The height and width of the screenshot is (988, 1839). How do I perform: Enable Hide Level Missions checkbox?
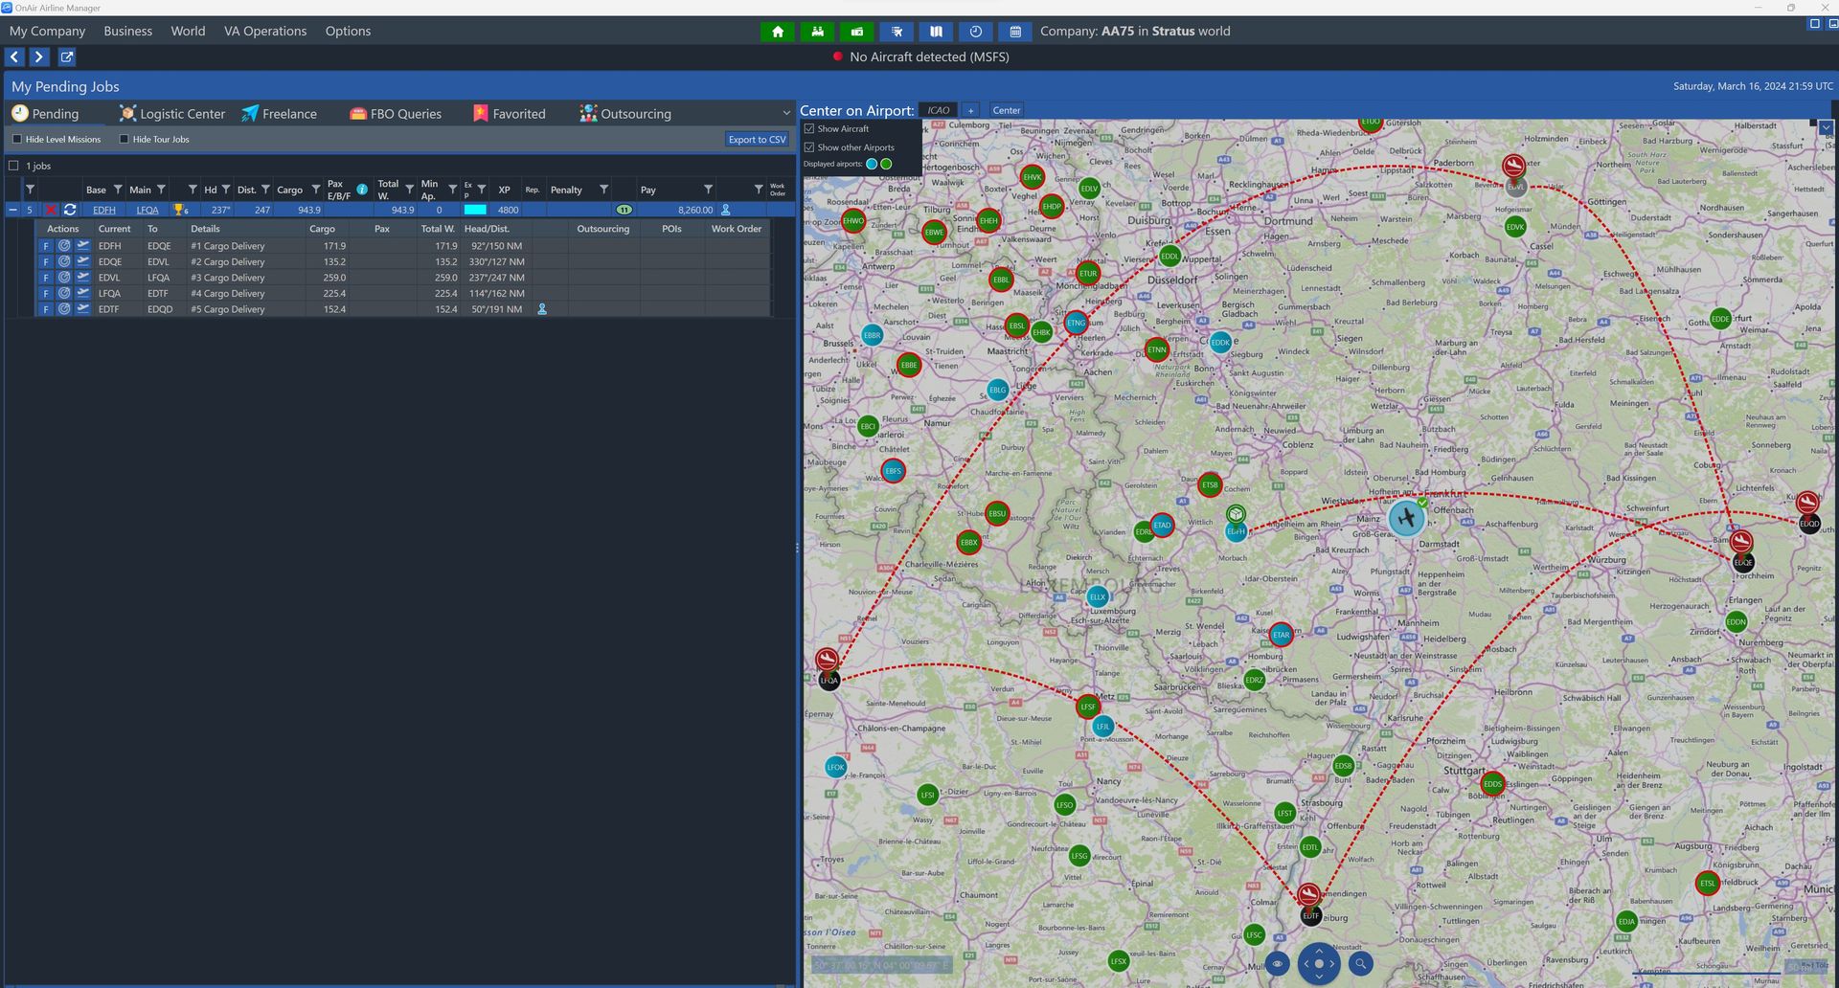point(17,140)
